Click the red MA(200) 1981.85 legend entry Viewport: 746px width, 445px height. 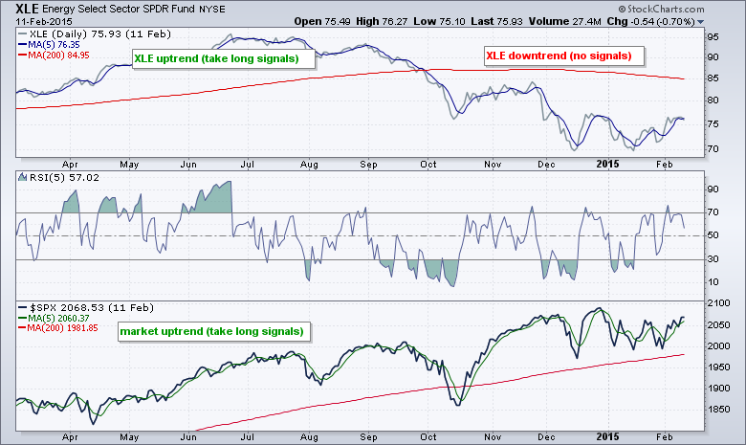pyautogui.click(x=57, y=328)
